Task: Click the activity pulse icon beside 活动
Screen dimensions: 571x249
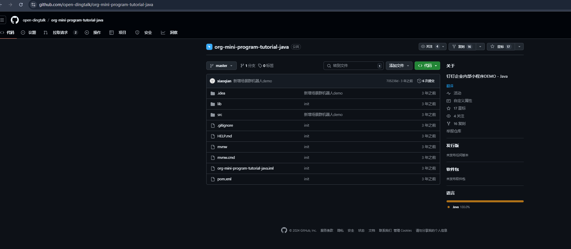Action: click(449, 93)
